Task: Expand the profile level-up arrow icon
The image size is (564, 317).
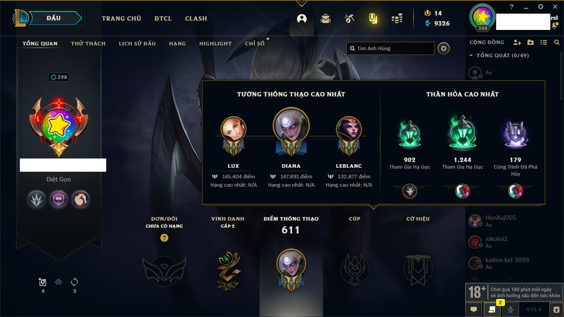Action: coord(58,282)
